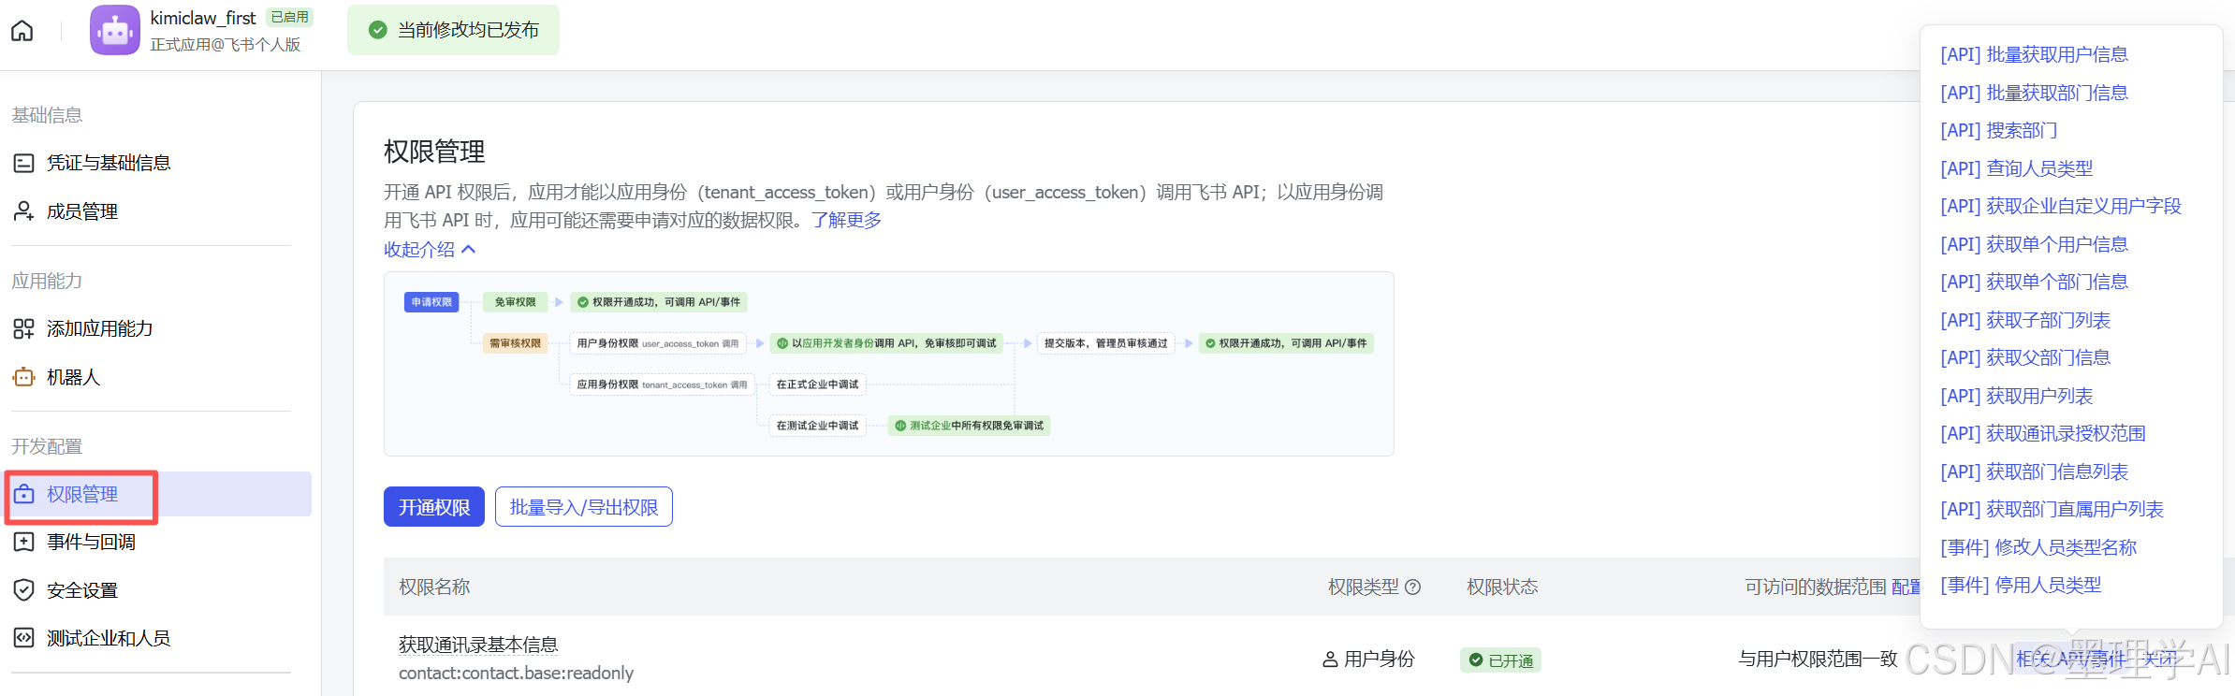Click the 已开通 status tag
Viewport: 2235px width, 696px height.
tap(1500, 660)
